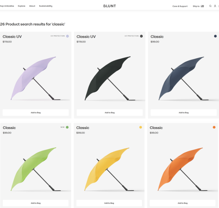Click the $99.00 price on green card
Image resolution: width=219 pixels, height=208 pixels.
(x=7, y=133)
